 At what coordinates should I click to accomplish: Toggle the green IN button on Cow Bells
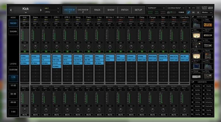tap(185, 52)
